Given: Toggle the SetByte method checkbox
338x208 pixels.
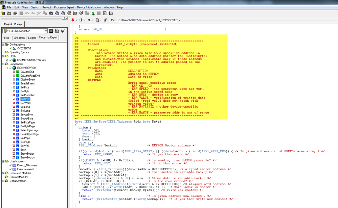Looking at the screenshot, I should pos(14,87).
